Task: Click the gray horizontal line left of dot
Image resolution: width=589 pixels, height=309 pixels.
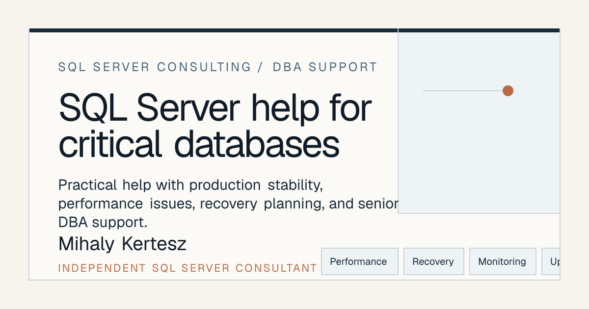Action: (x=462, y=91)
